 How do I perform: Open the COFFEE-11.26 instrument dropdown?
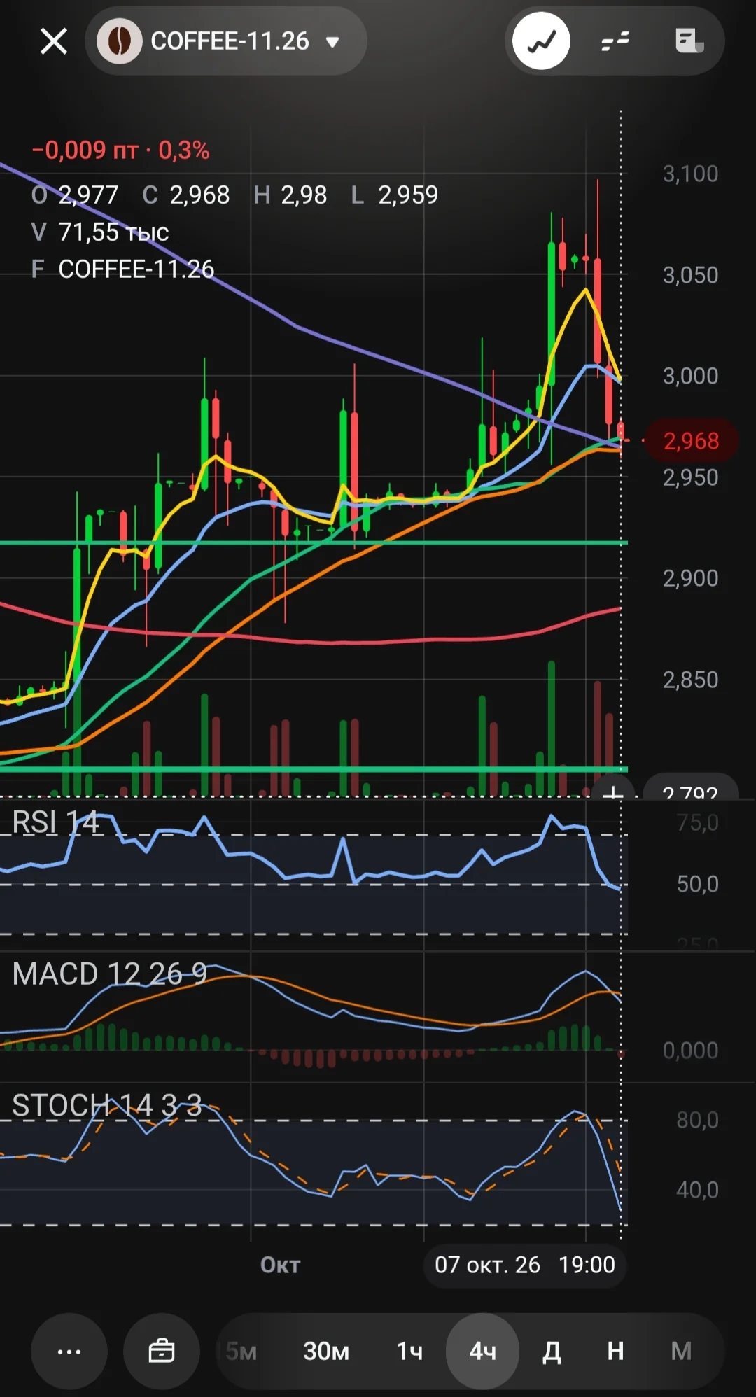(x=226, y=41)
